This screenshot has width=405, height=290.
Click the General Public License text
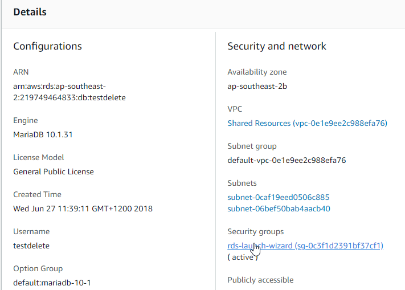[54, 171]
